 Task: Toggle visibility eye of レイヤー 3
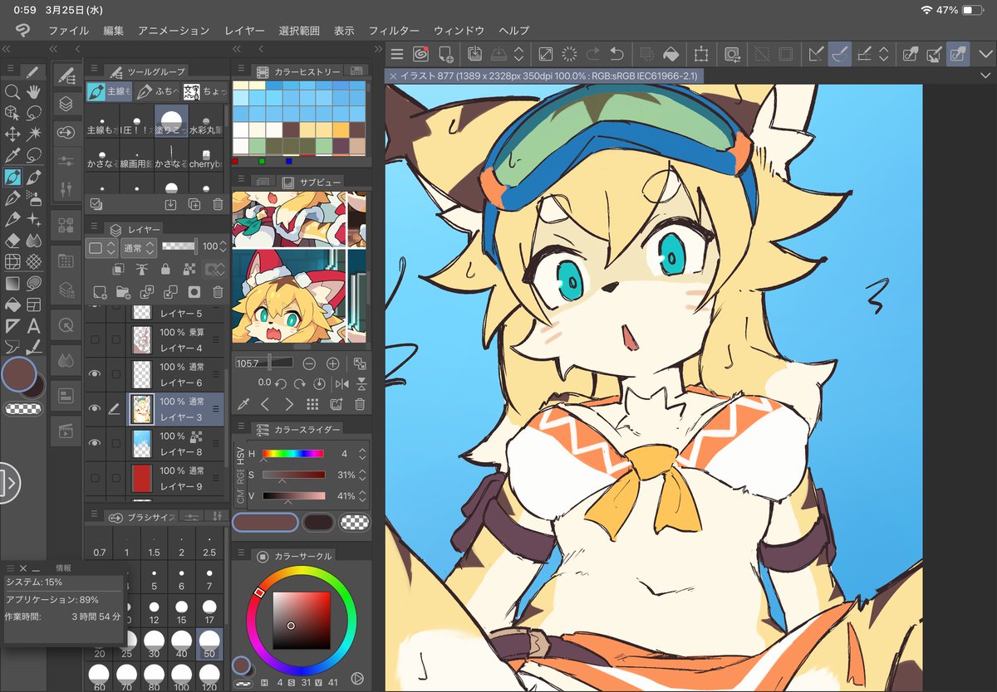(95, 408)
